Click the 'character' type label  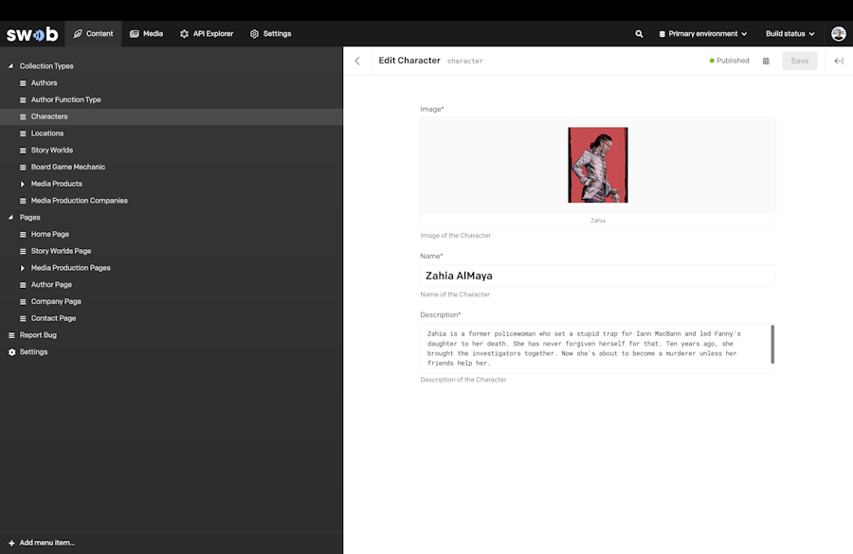[465, 61]
